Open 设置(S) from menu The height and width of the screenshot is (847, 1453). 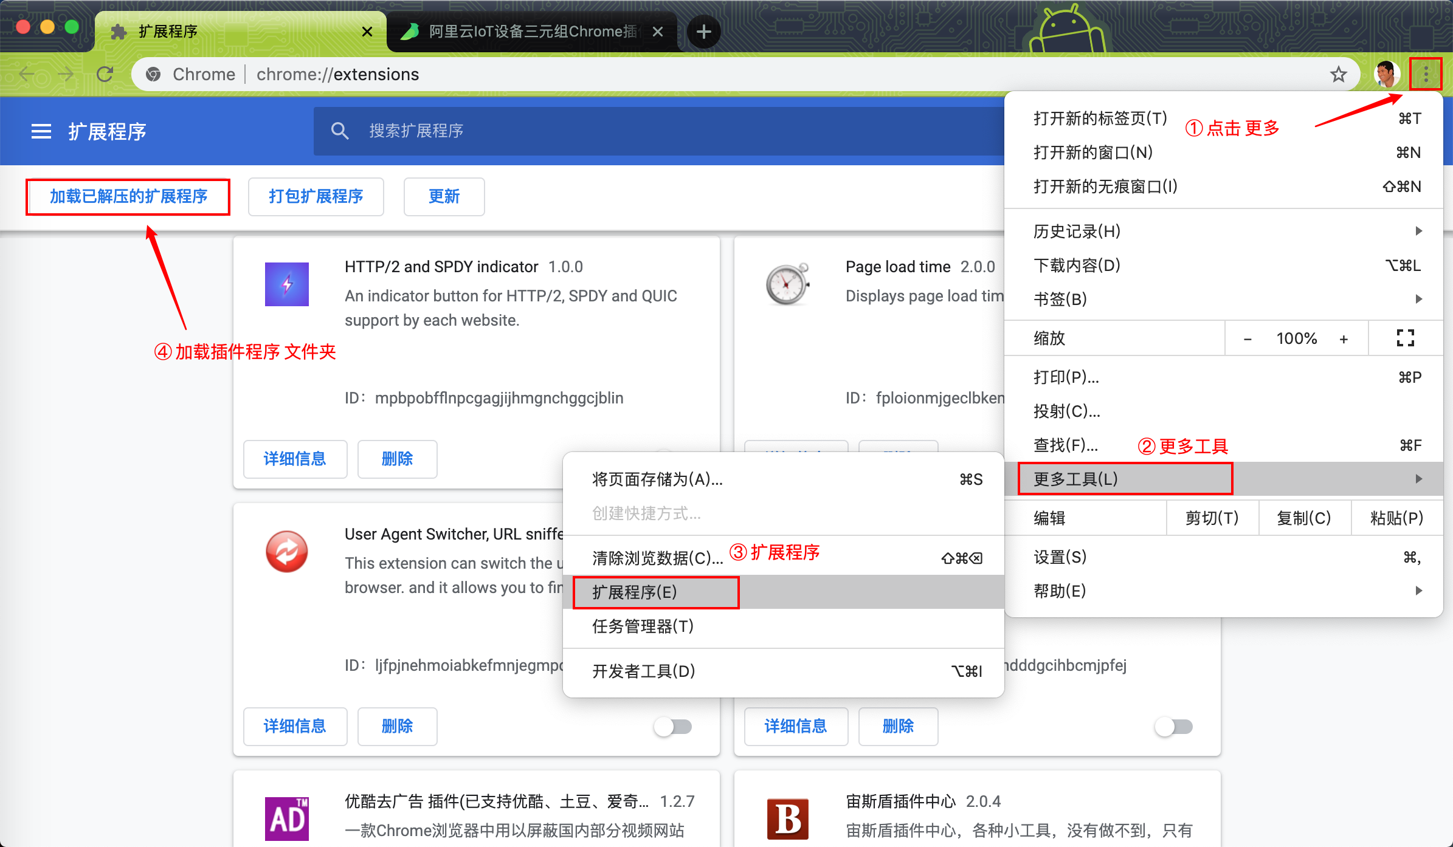tap(1224, 557)
